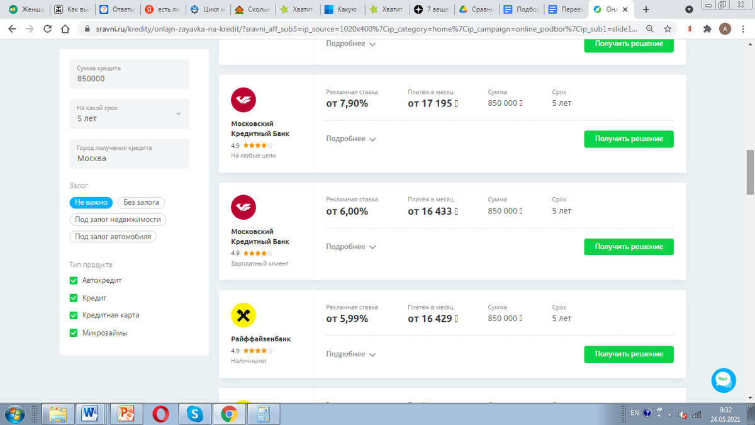755x425 pixels.
Task: Open a new browser tab
Action: (646, 9)
